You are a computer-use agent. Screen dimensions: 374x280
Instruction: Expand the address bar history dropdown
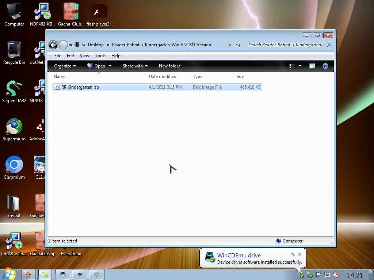coord(230,45)
